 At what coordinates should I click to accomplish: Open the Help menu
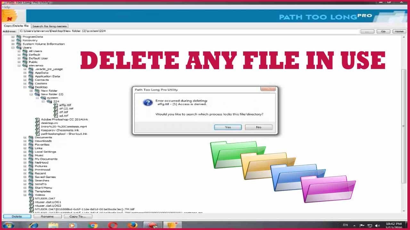[6, 7]
